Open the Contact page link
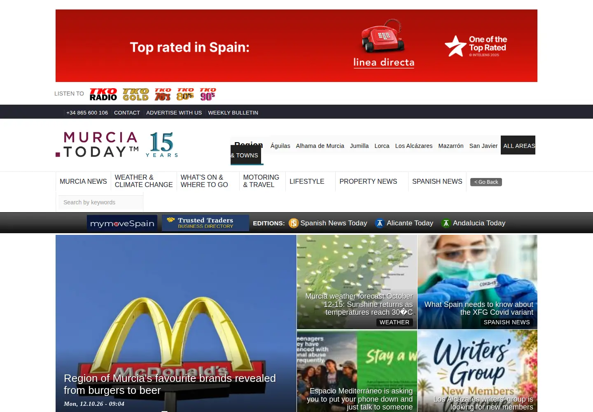Image resolution: width=593 pixels, height=412 pixels. coord(127,112)
